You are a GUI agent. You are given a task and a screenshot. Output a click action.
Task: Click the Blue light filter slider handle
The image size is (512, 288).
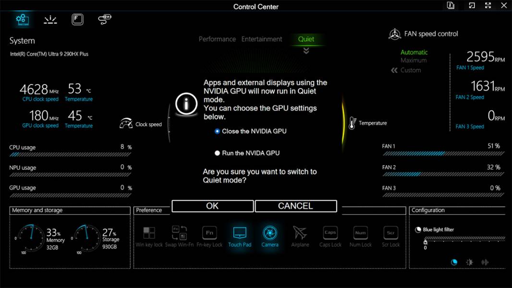(x=425, y=242)
